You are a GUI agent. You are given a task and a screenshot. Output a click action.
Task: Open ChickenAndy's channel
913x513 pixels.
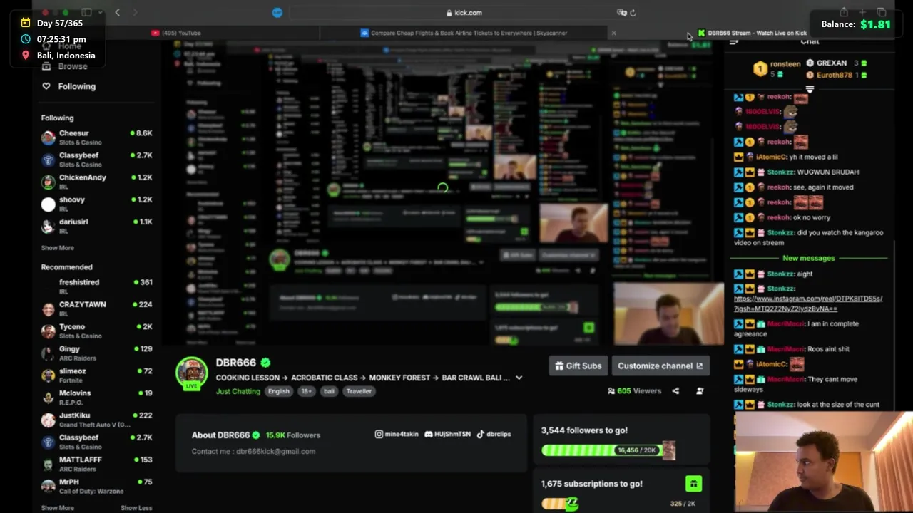(x=96, y=182)
